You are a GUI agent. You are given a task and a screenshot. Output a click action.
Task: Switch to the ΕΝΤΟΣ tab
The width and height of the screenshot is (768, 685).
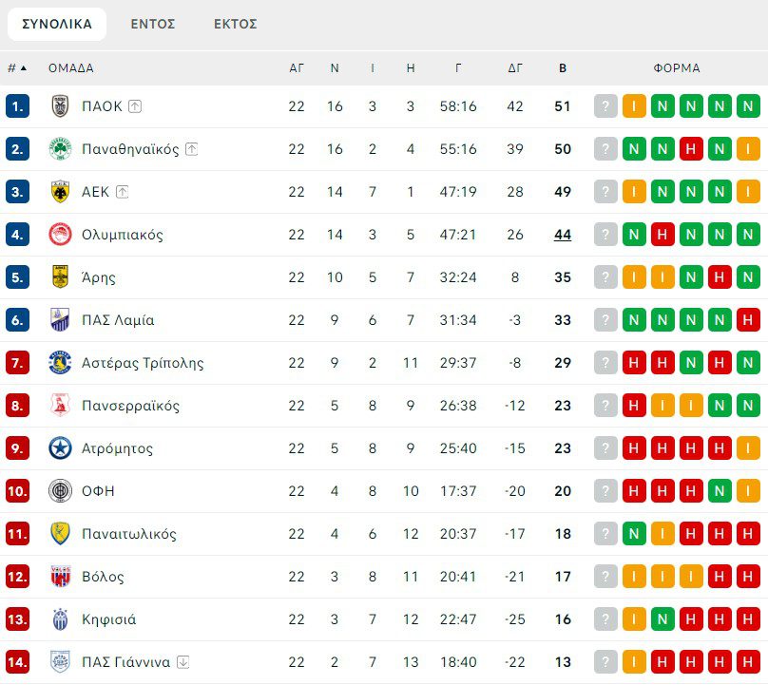pos(153,24)
